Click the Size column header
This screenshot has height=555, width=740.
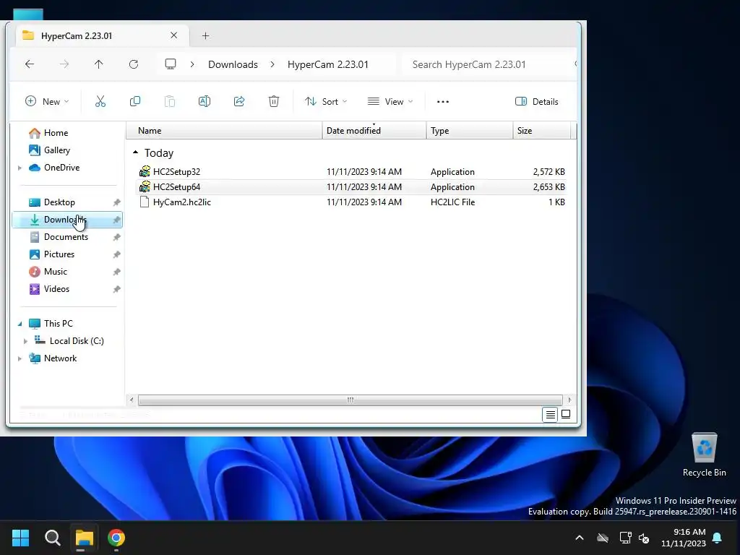tap(542, 131)
